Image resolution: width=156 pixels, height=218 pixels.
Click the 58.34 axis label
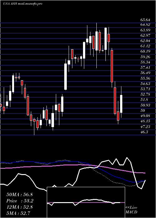coord(145,62)
